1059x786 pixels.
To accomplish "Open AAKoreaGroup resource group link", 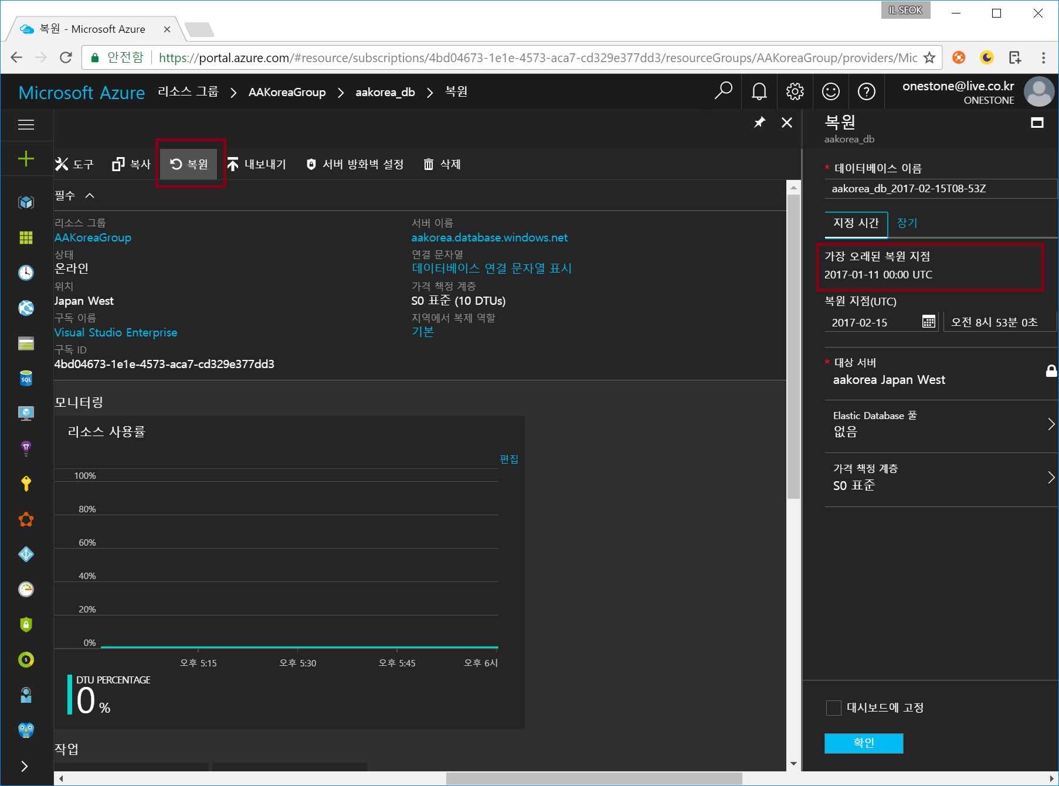I will click(93, 237).
